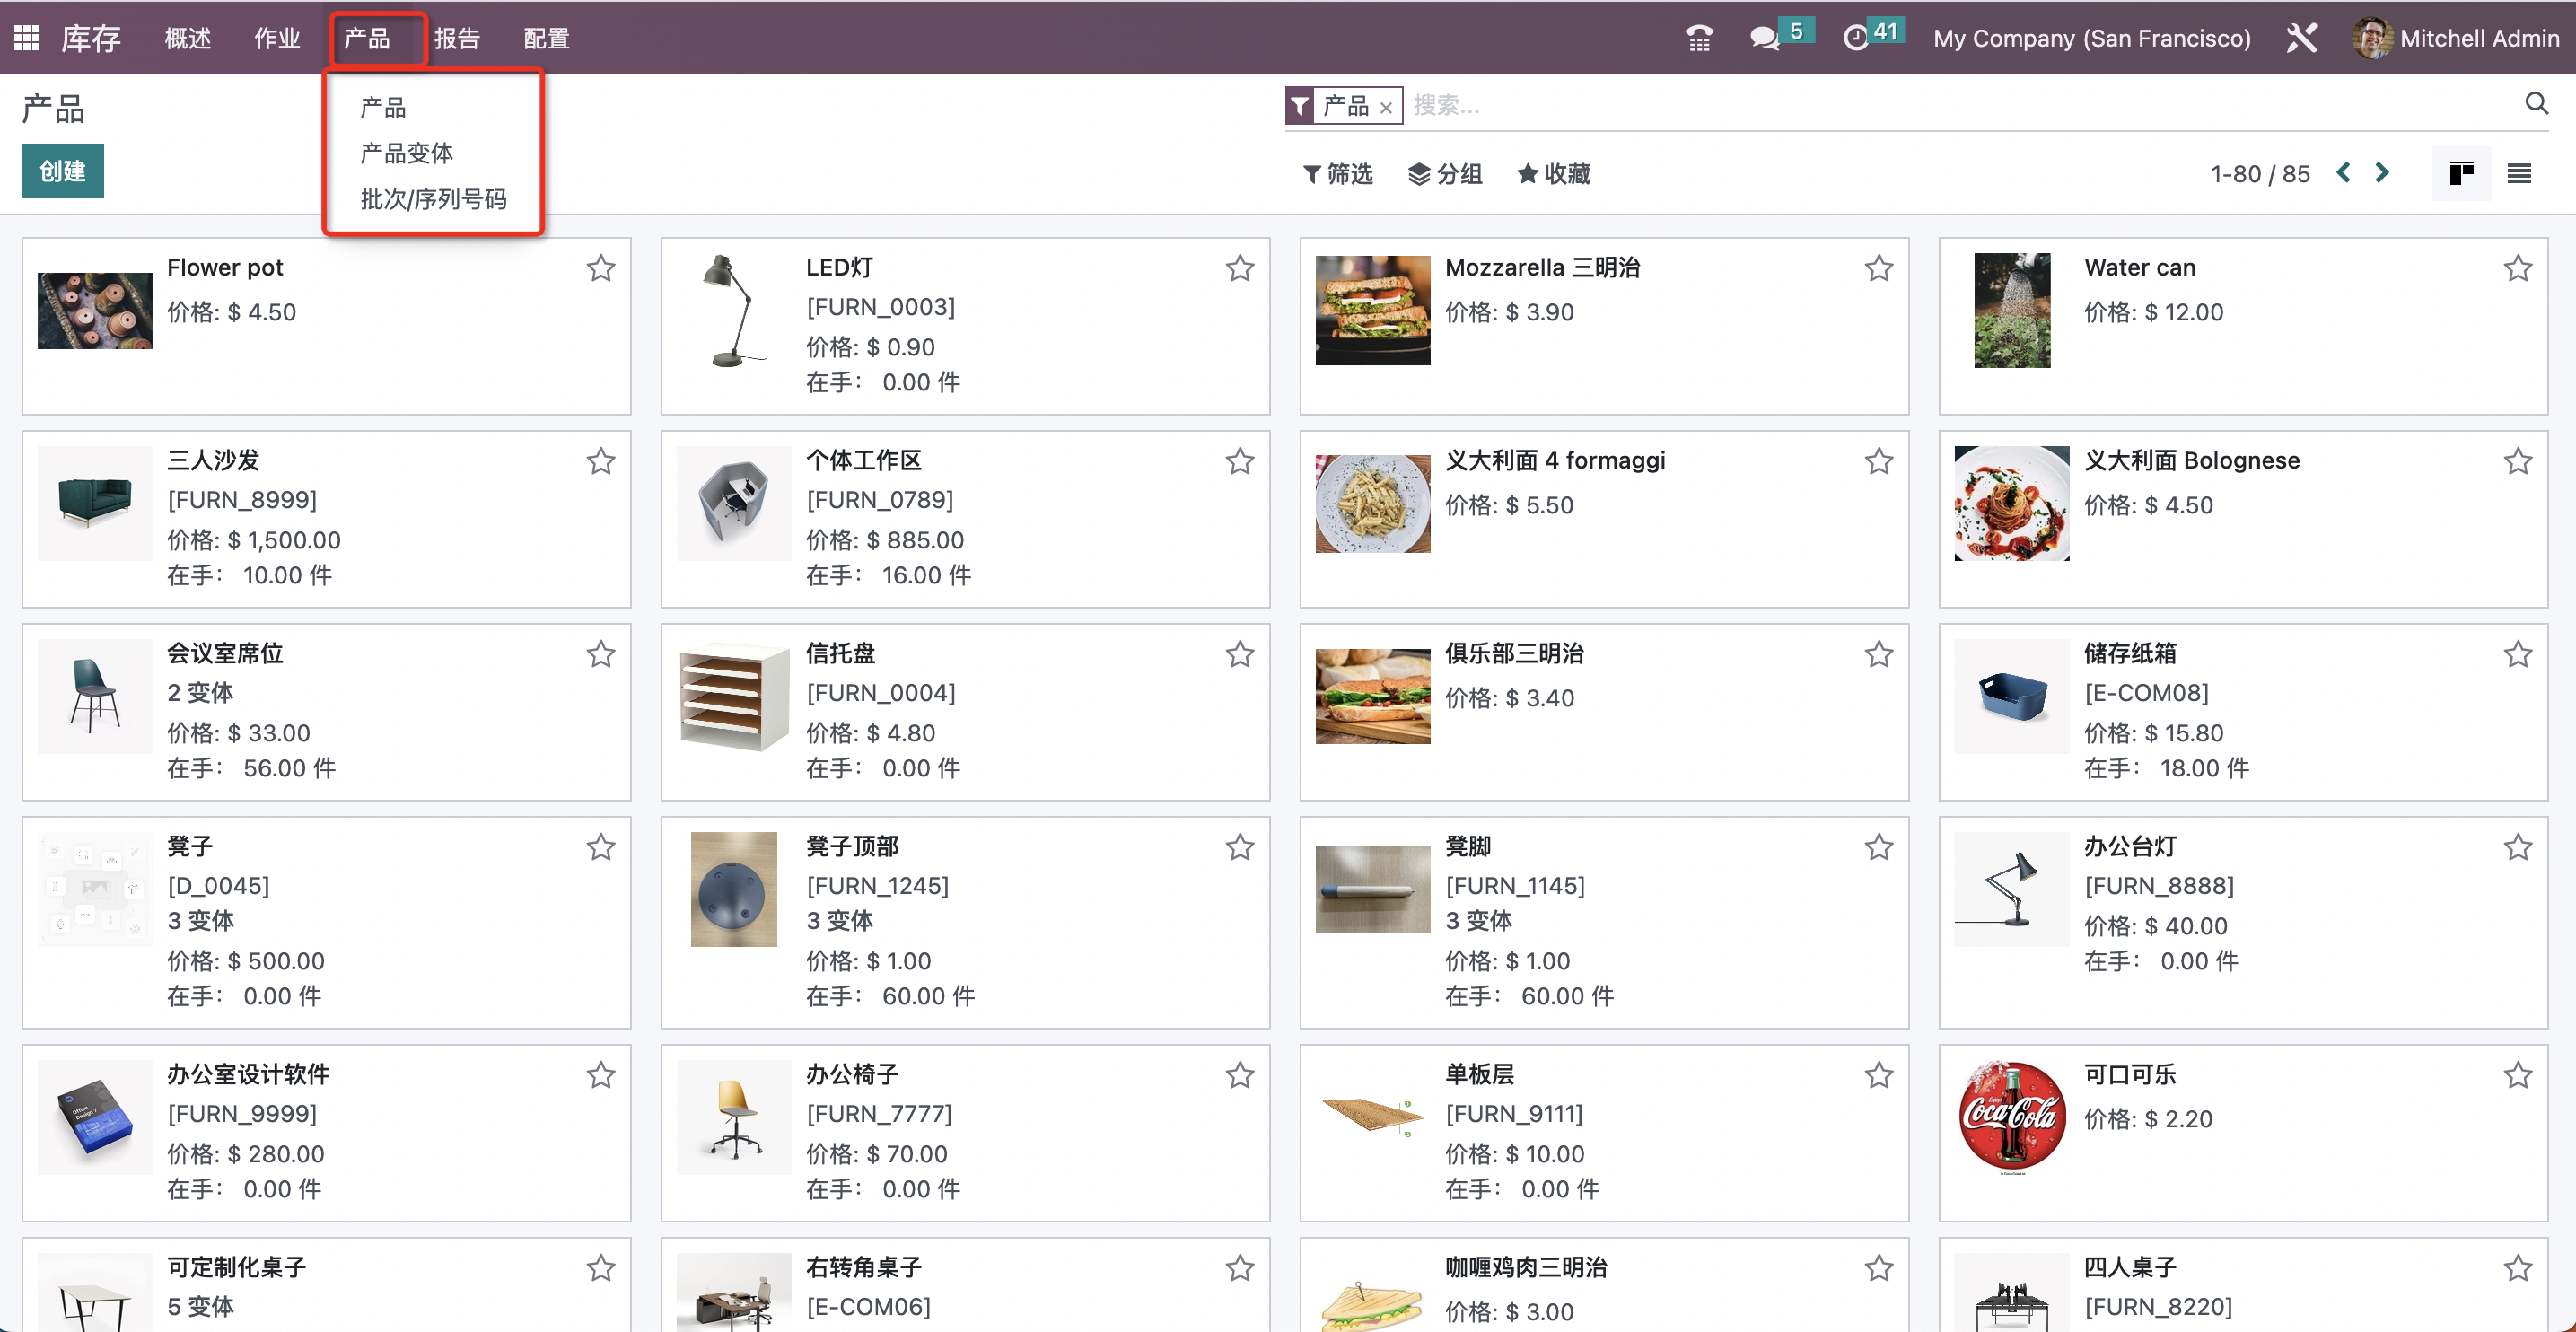Click the 个体工作区 product thumbnail

(734, 504)
